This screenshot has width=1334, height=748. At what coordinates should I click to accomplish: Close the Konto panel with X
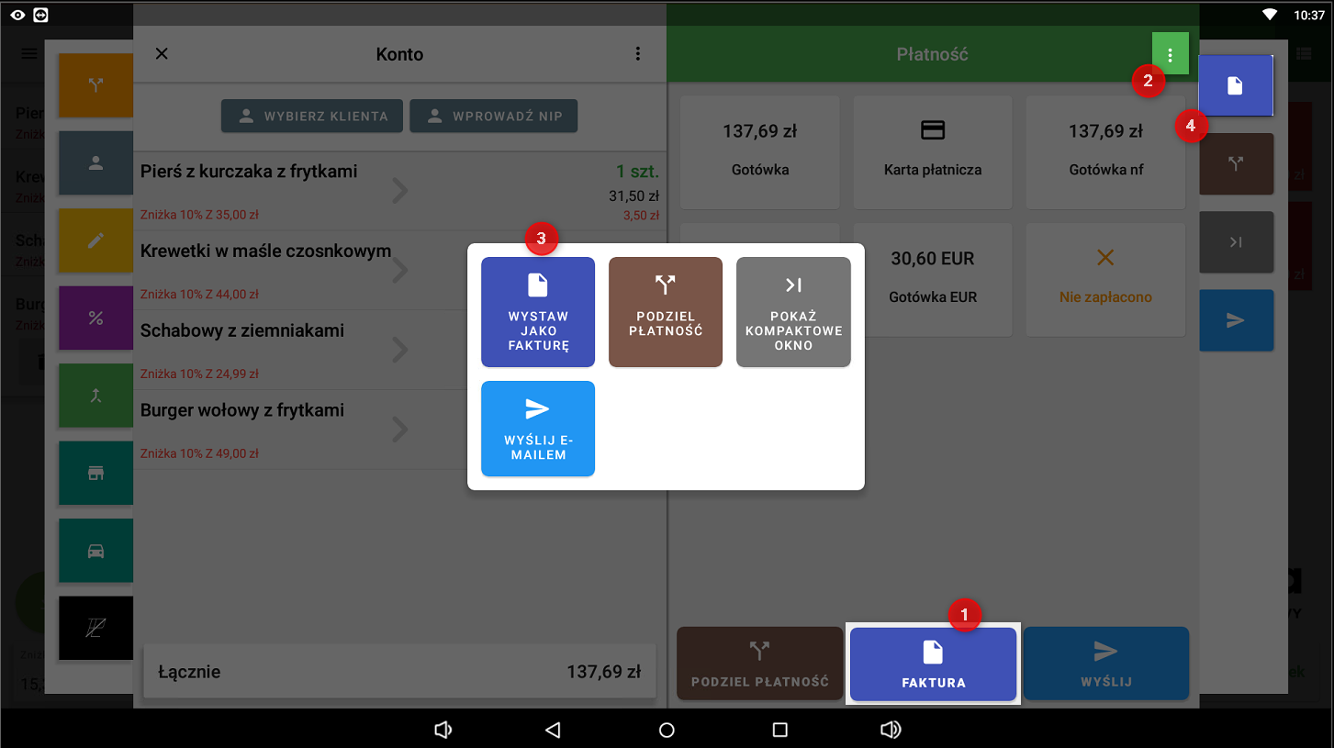(x=162, y=54)
